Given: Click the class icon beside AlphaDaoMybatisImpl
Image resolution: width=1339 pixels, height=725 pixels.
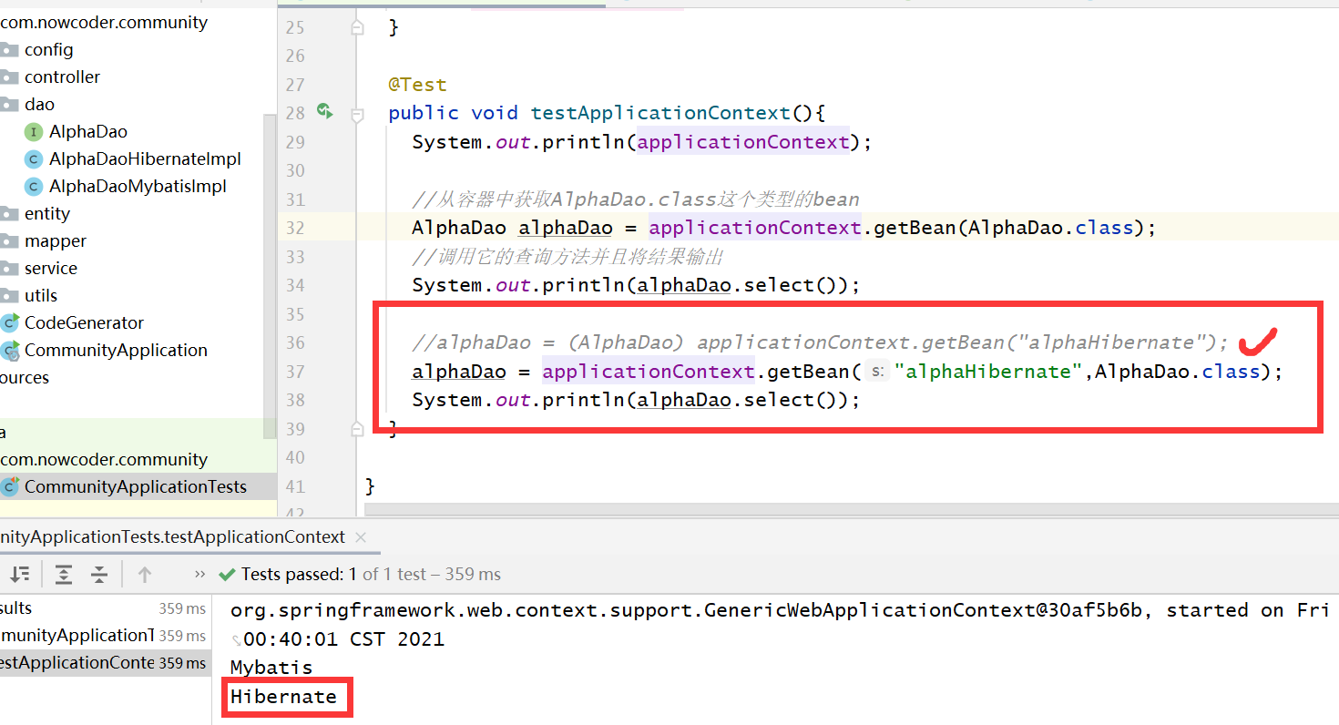Looking at the screenshot, I should tap(34, 187).
